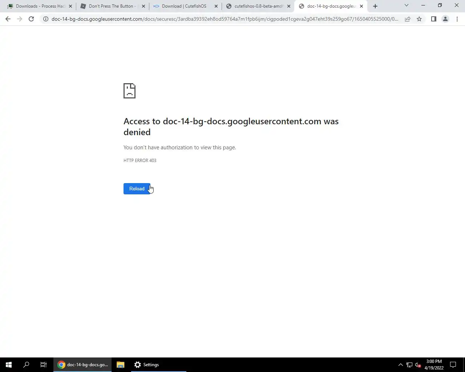Click the sad page error icon
465x372 pixels.
[129, 91]
